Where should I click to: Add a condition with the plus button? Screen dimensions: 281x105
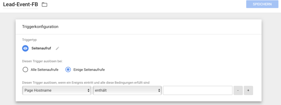(x=248, y=90)
